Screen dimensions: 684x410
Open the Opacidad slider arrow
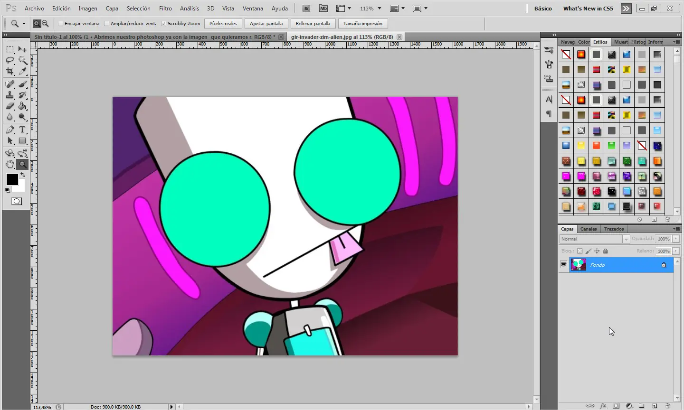[676, 239]
